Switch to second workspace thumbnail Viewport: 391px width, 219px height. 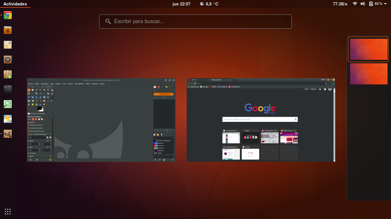click(369, 74)
